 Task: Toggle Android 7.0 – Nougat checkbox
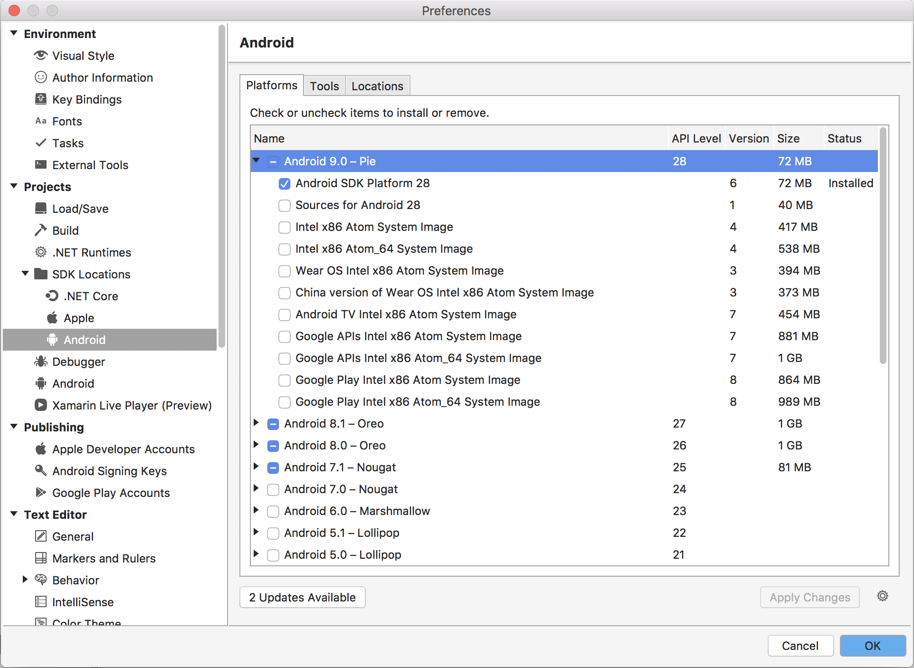coord(273,489)
